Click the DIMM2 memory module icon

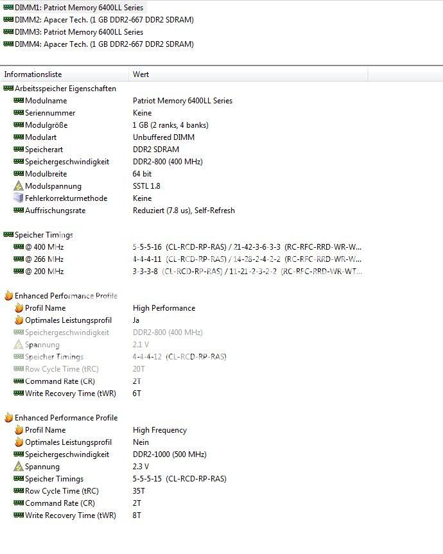[8, 19]
